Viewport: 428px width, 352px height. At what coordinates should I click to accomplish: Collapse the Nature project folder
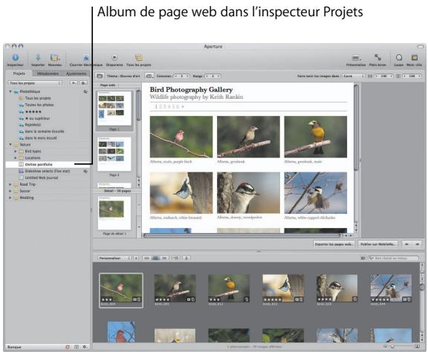(x=10, y=145)
